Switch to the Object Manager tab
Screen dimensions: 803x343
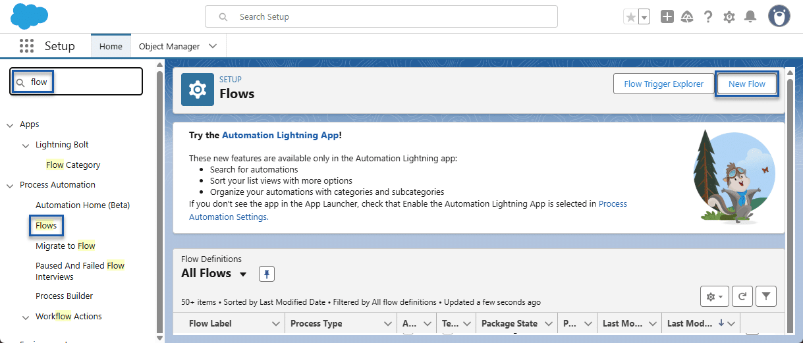click(169, 46)
